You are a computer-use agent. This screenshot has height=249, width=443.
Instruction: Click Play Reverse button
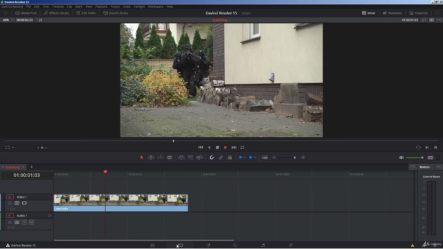coord(209,147)
